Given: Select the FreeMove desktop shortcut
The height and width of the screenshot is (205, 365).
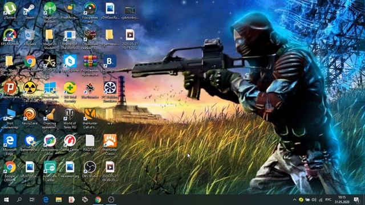Looking at the screenshot, I should click(x=70, y=9).
